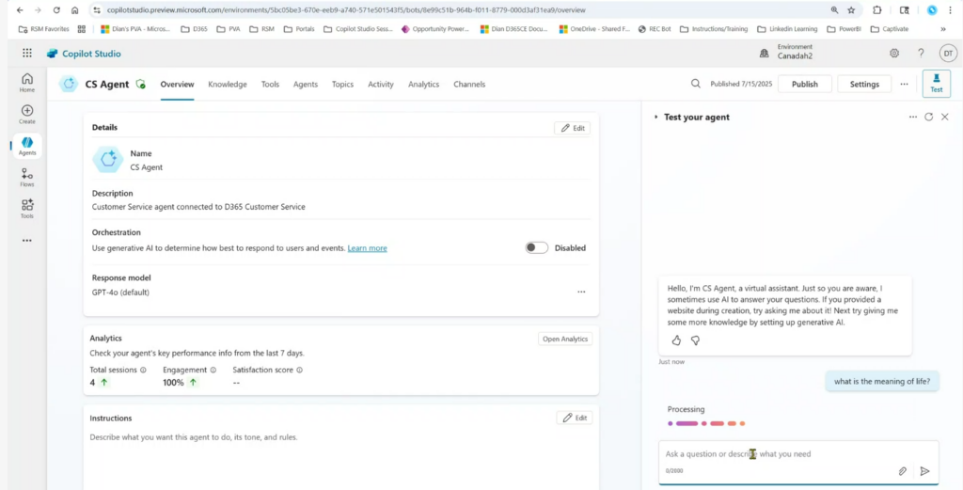Viewport: 963px width, 490px height.
Task: Switch to the Knowledge tab
Action: (228, 84)
